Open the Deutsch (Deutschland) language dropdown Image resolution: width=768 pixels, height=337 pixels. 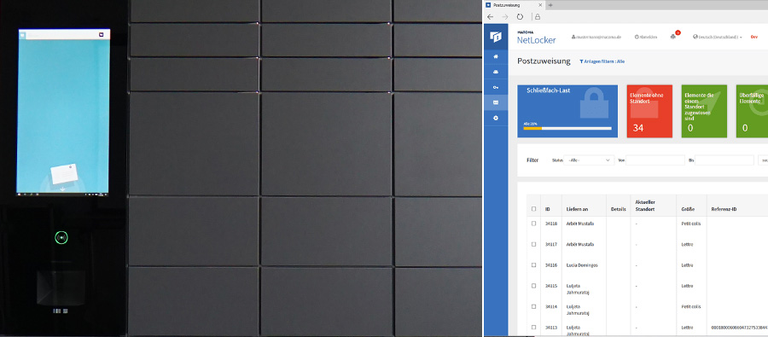coord(718,37)
